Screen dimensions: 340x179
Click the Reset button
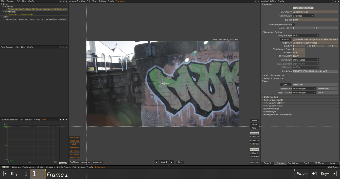click(x=254, y=121)
